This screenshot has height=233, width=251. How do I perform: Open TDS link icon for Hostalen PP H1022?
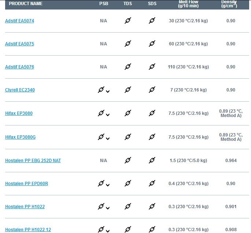[x=128, y=207]
